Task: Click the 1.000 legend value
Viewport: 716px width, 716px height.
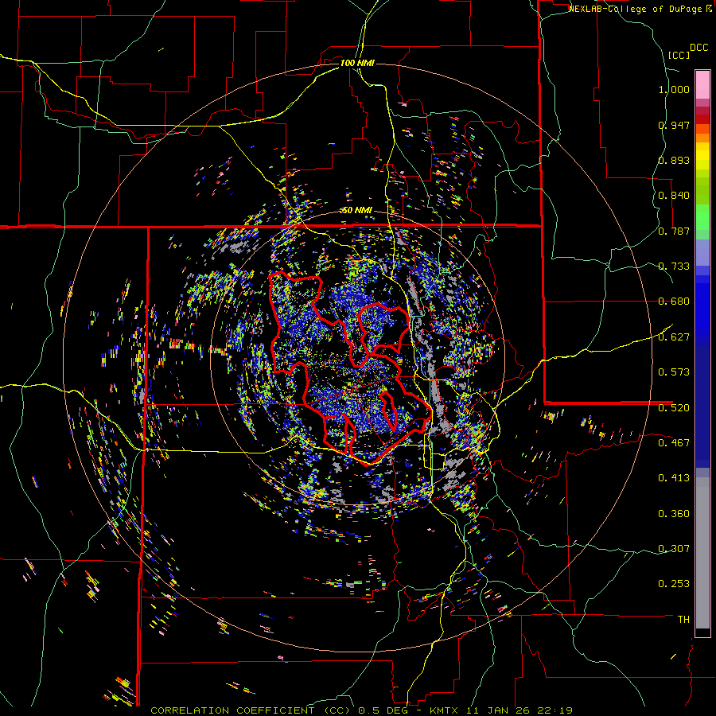Action: (674, 89)
